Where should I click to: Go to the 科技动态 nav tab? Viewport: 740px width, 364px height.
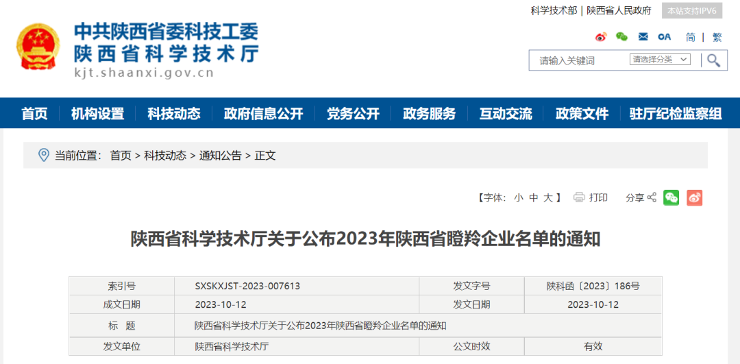click(x=174, y=114)
